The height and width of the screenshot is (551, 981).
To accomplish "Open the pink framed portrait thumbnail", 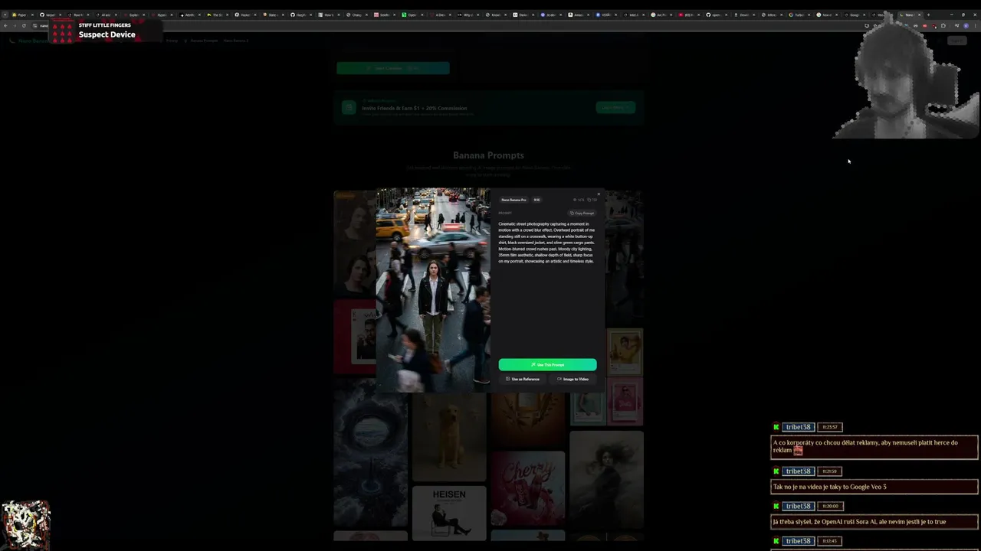I will click(x=625, y=401).
